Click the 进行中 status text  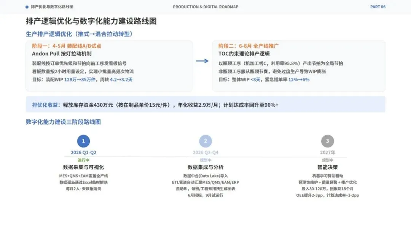click(83, 160)
